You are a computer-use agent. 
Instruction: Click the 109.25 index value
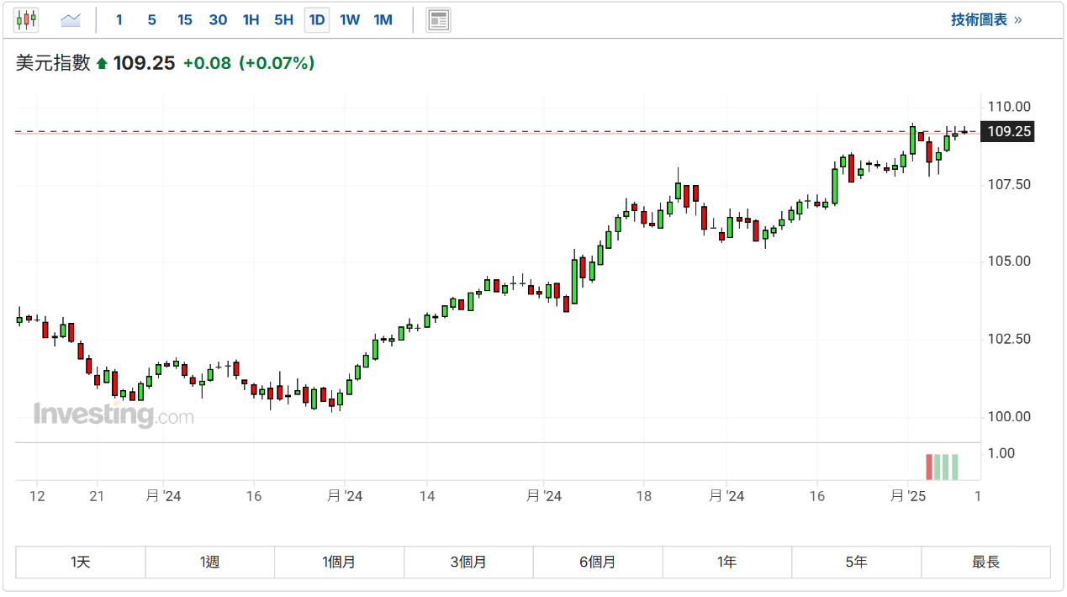pyautogui.click(x=144, y=63)
